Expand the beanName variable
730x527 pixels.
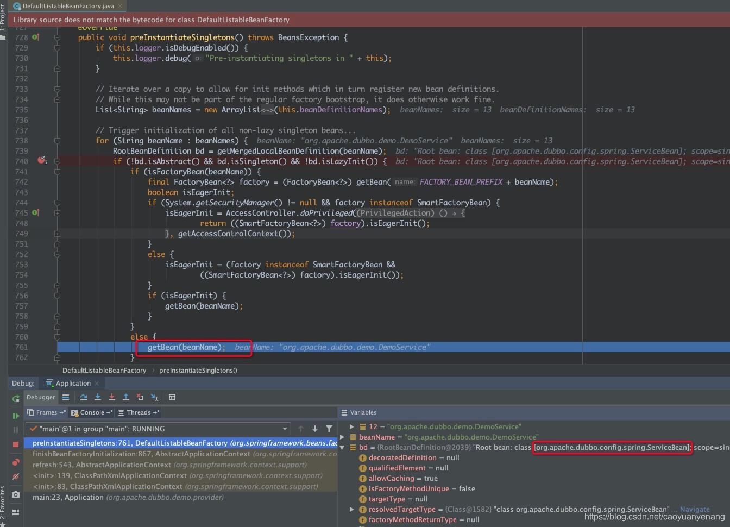coord(342,437)
